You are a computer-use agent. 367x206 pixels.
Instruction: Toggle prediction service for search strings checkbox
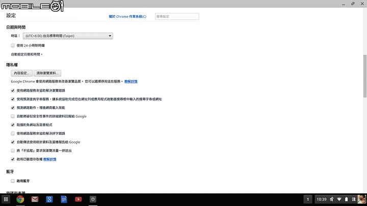[13, 99]
